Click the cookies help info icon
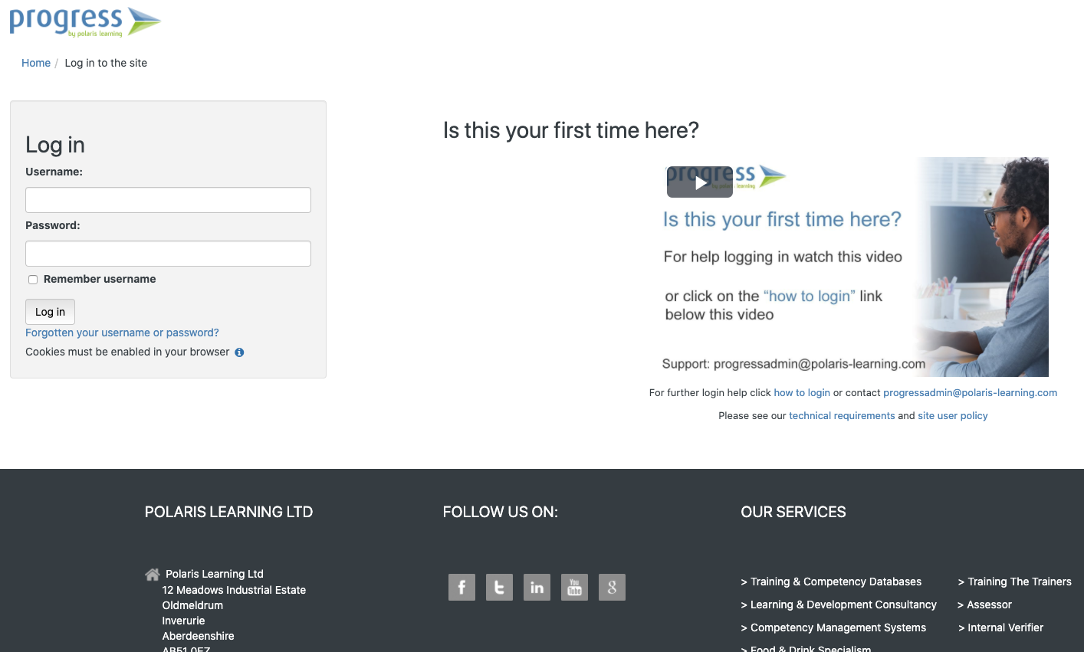Screen dimensions: 1084x652 click(239, 352)
